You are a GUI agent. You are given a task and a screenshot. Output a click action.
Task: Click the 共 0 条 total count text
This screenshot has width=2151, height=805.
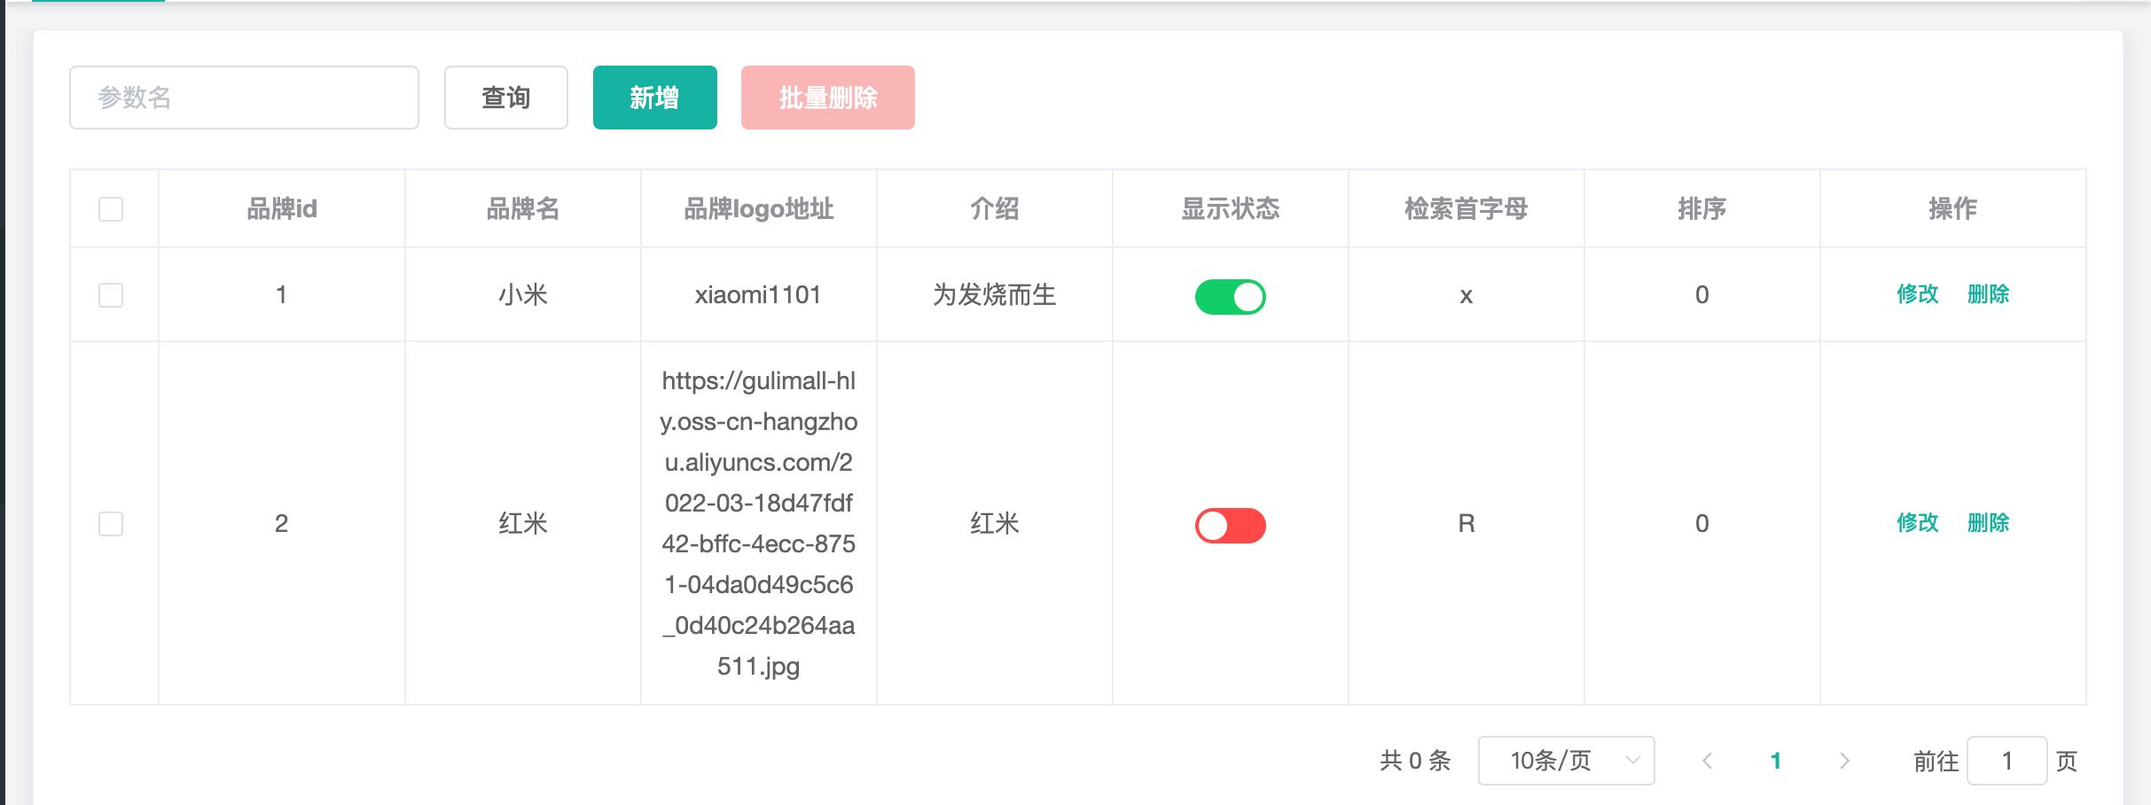point(1415,761)
